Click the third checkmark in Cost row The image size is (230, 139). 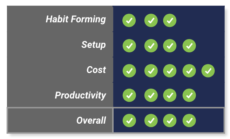point(170,71)
